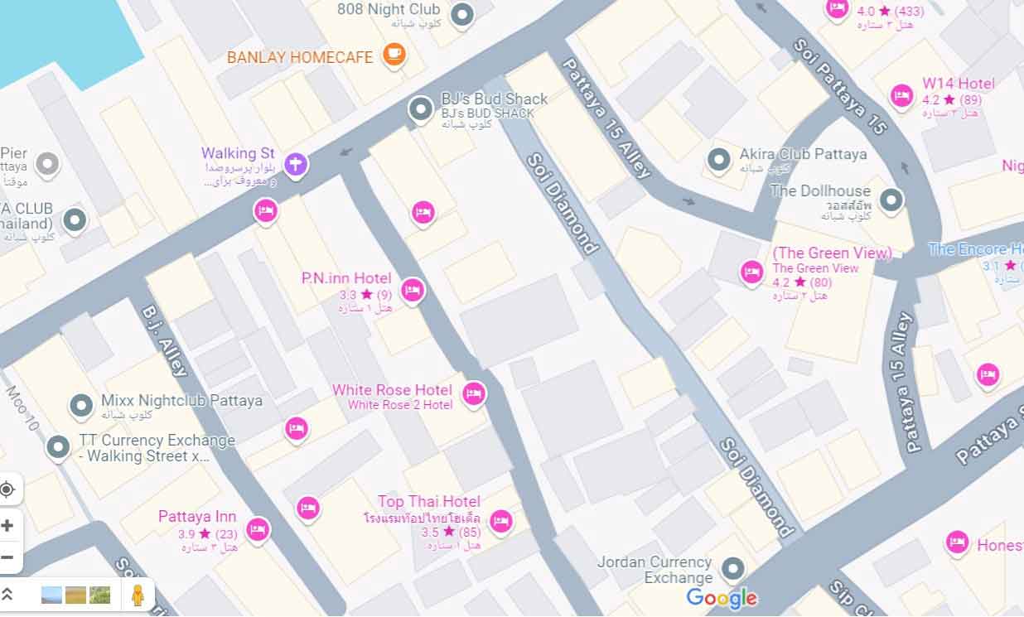Select the Akira Club Pattaya marker
1024x617 pixels.
coord(718,158)
